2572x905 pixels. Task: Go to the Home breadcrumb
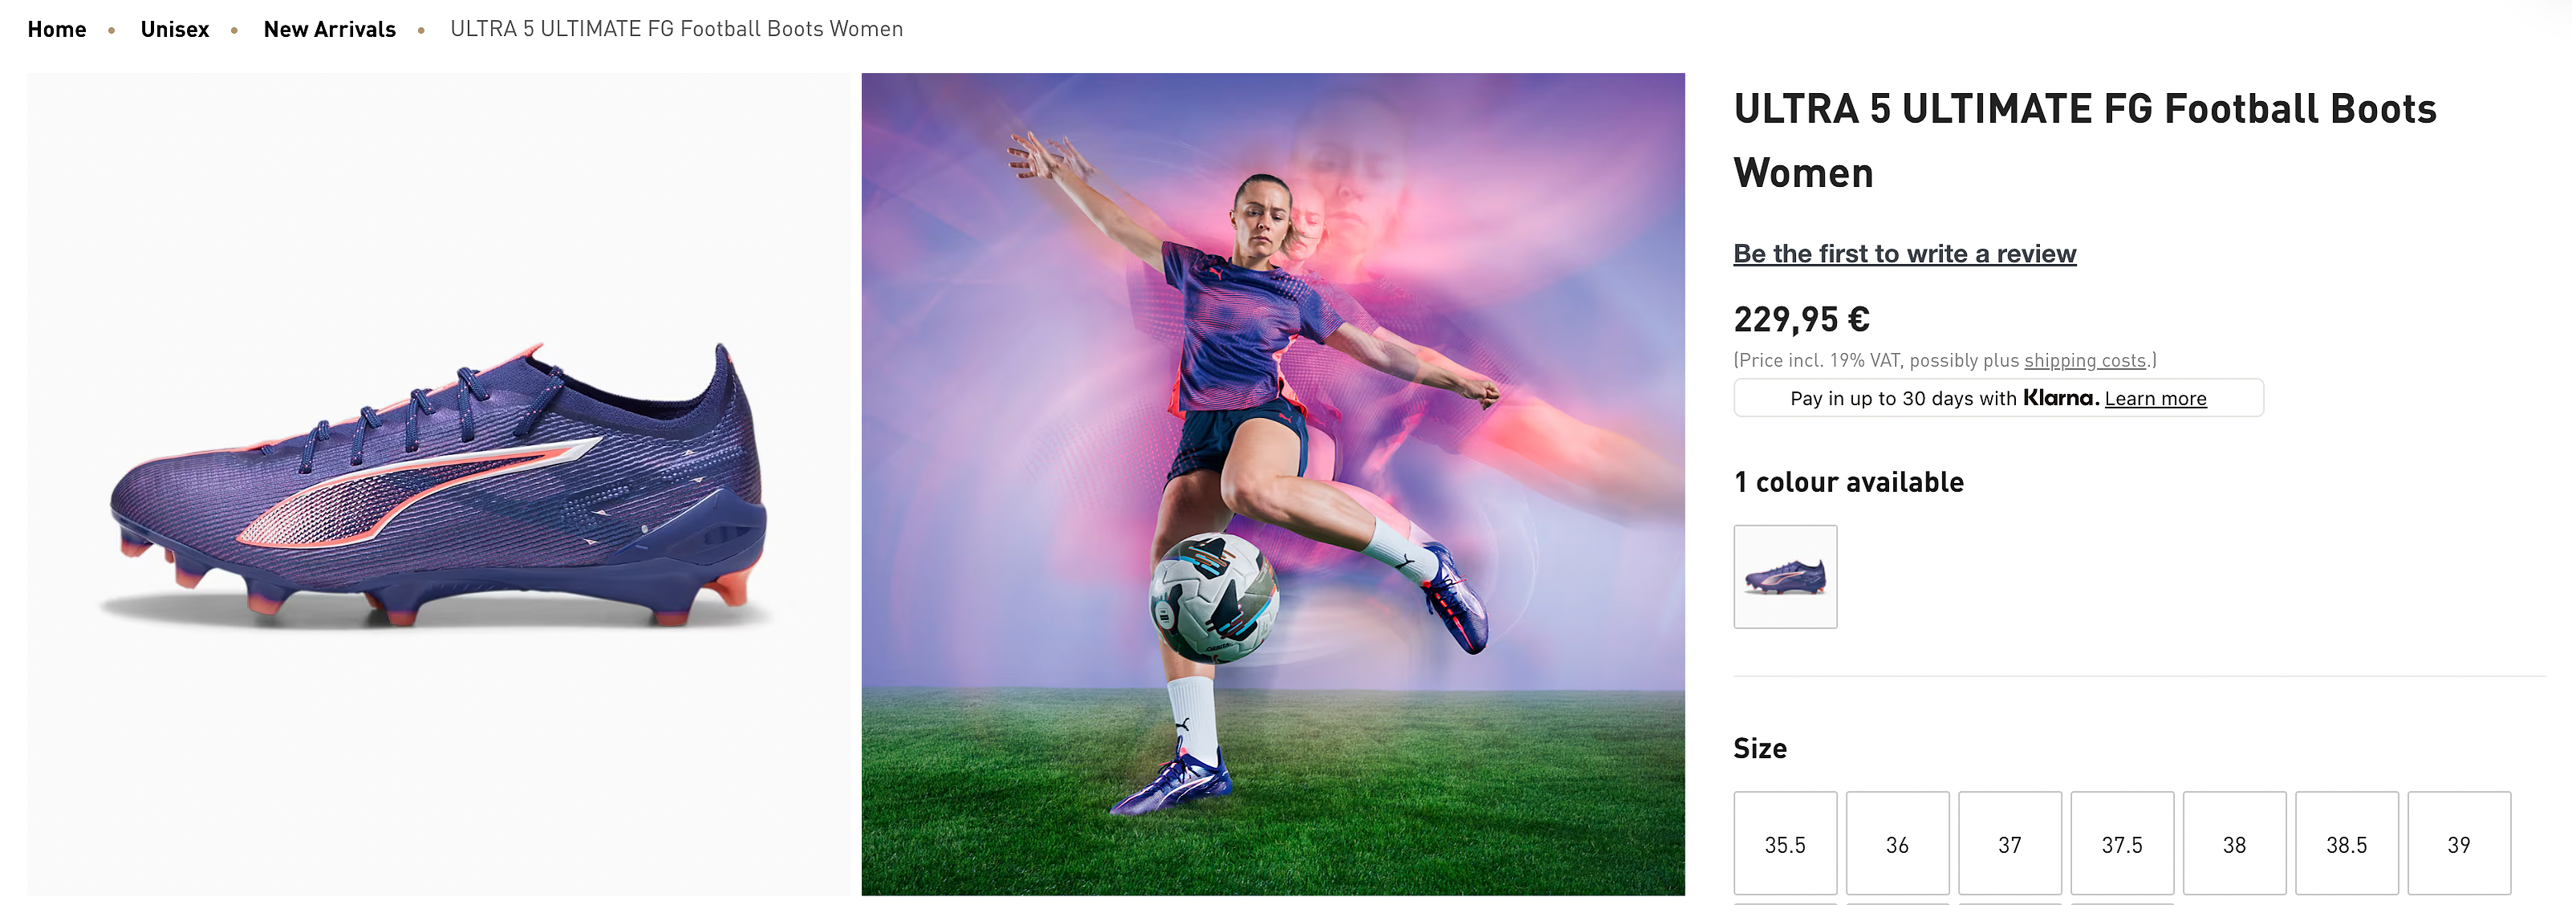pos(57,29)
